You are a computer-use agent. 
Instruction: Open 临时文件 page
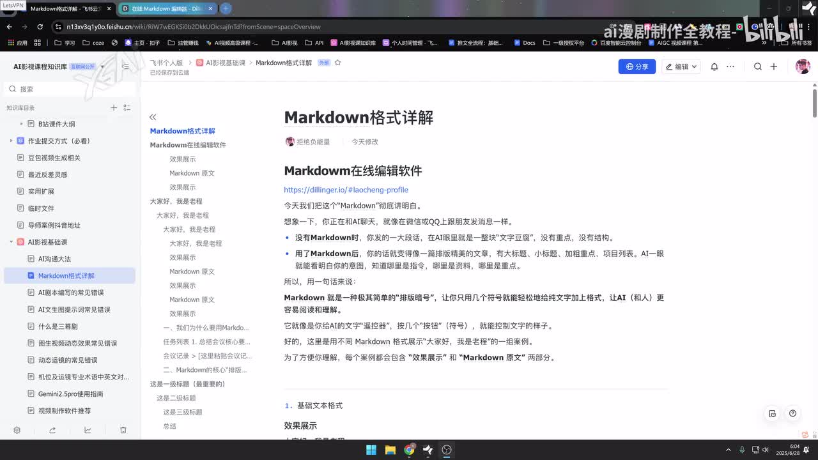(x=41, y=208)
